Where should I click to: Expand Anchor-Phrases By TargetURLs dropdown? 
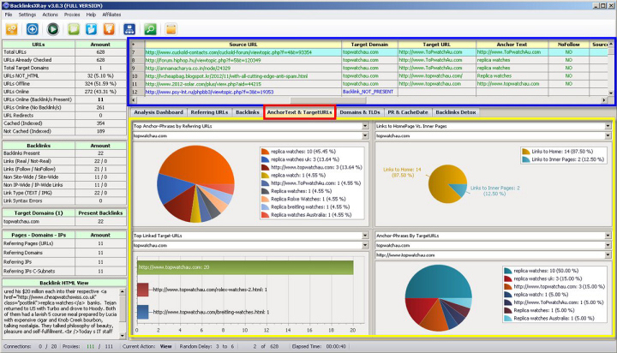pos(608,236)
